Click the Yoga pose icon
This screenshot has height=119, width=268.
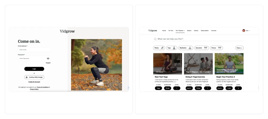click(174, 48)
